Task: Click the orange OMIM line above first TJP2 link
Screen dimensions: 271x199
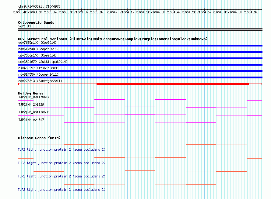Action: pyautogui.click(x=140, y=144)
